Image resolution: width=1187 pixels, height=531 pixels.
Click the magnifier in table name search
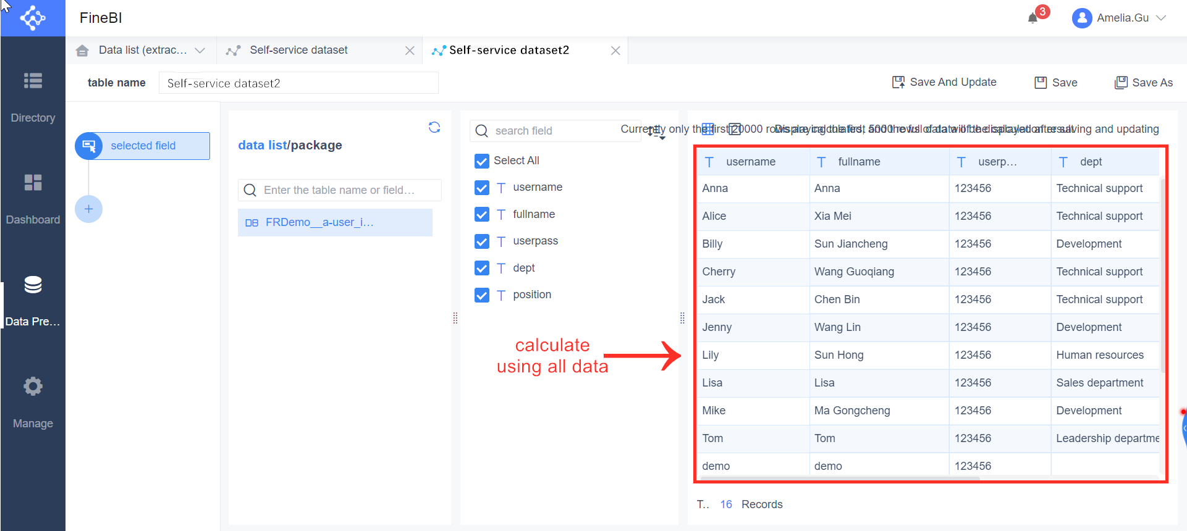(x=250, y=190)
